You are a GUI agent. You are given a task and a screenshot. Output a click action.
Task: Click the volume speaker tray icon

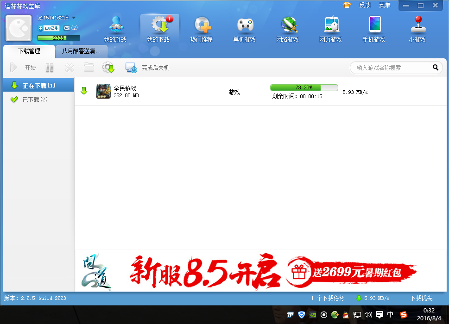tap(368, 315)
